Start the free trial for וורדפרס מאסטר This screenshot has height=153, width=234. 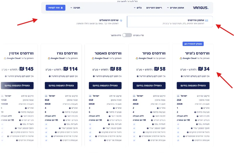pos(105,86)
